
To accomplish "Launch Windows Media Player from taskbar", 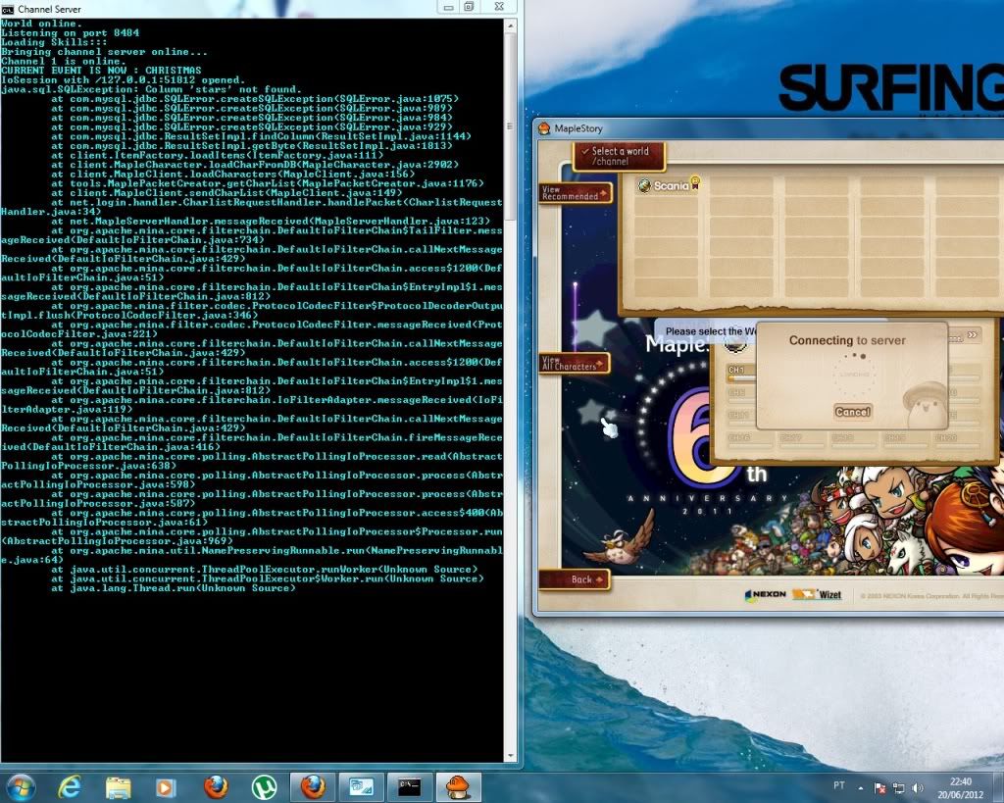I will (166, 786).
